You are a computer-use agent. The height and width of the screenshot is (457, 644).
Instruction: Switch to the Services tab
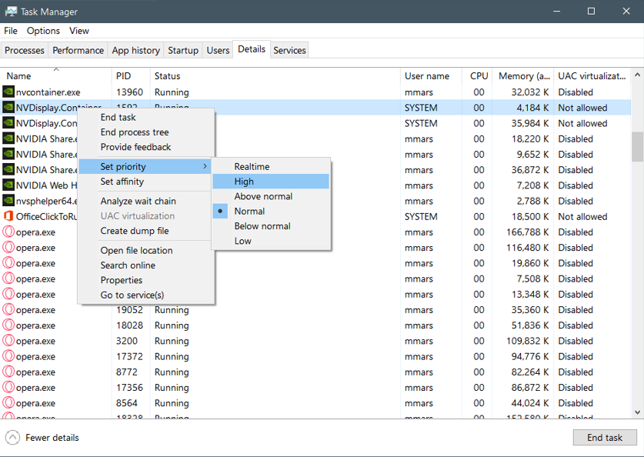tap(289, 50)
